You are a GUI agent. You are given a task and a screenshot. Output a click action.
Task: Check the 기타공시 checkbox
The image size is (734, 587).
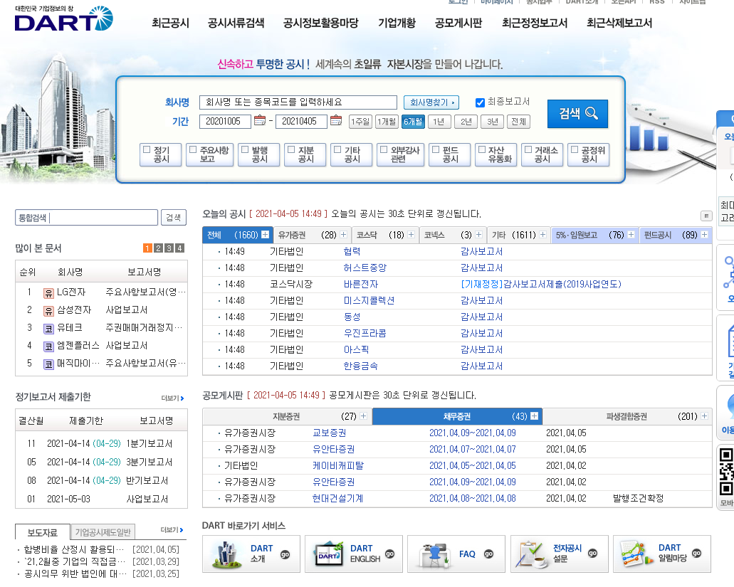[x=337, y=149]
